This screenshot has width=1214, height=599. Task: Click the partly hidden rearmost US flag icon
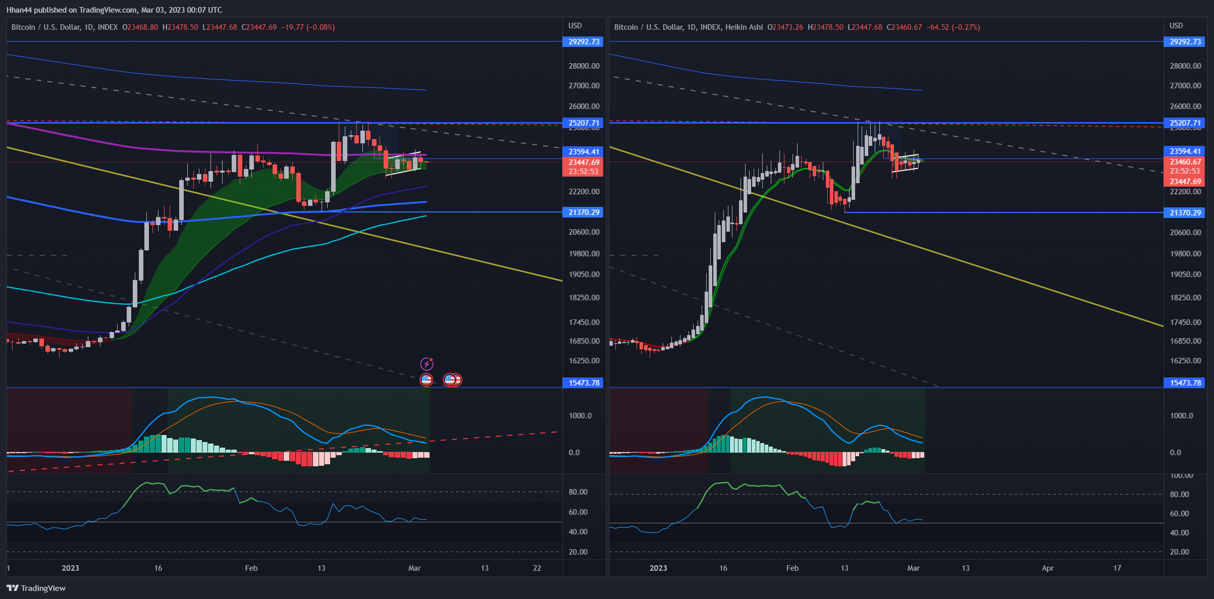click(x=458, y=379)
